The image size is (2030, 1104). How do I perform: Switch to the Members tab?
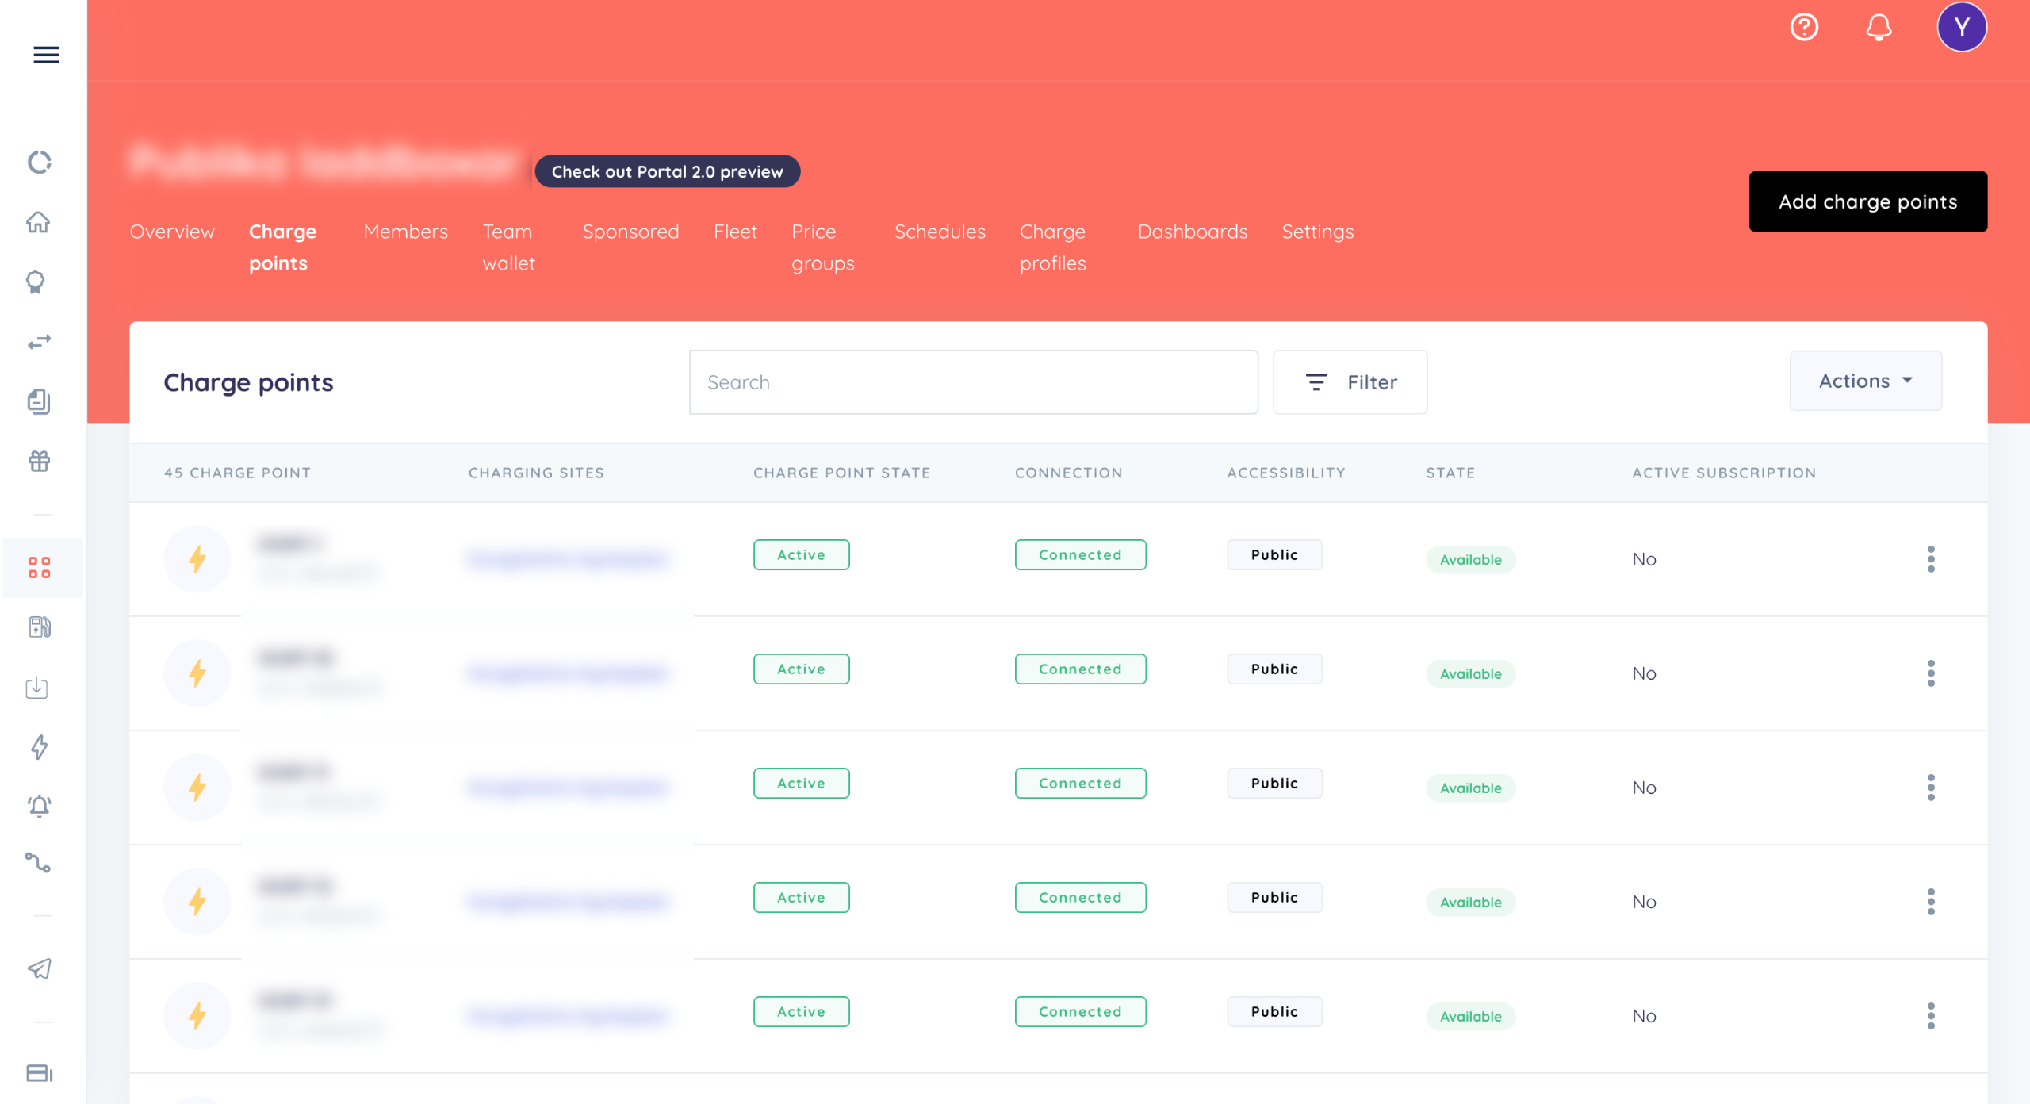click(x=405, y=232)
